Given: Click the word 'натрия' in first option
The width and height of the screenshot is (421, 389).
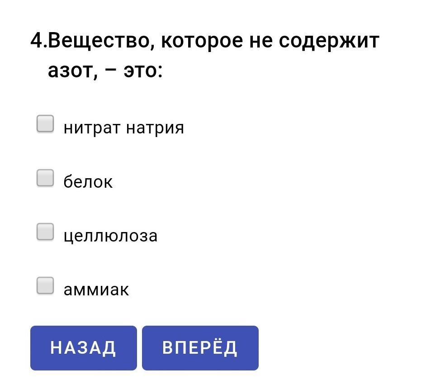Looking at the screenshot, I should point(155,128).
